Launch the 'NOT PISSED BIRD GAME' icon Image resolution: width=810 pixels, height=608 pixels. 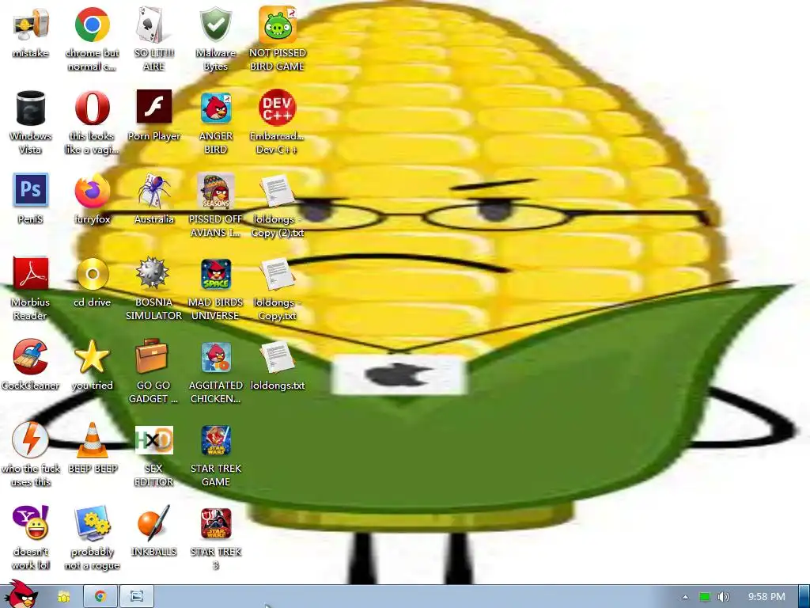pyautogui.click(x=278, y=25)
